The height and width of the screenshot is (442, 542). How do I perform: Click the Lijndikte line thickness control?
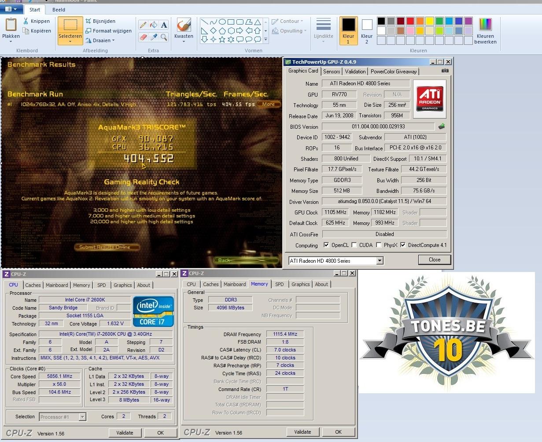[x=323, y=30]
